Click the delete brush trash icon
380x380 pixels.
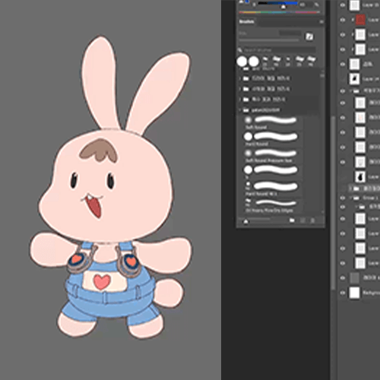pos(312,220)
